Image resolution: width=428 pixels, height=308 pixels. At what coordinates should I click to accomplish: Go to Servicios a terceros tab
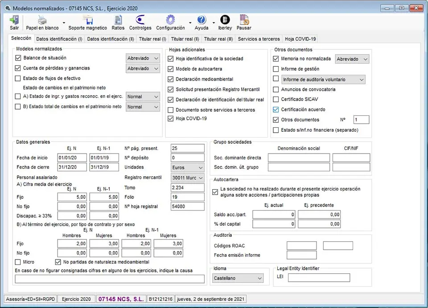click(x=259, y=39)
